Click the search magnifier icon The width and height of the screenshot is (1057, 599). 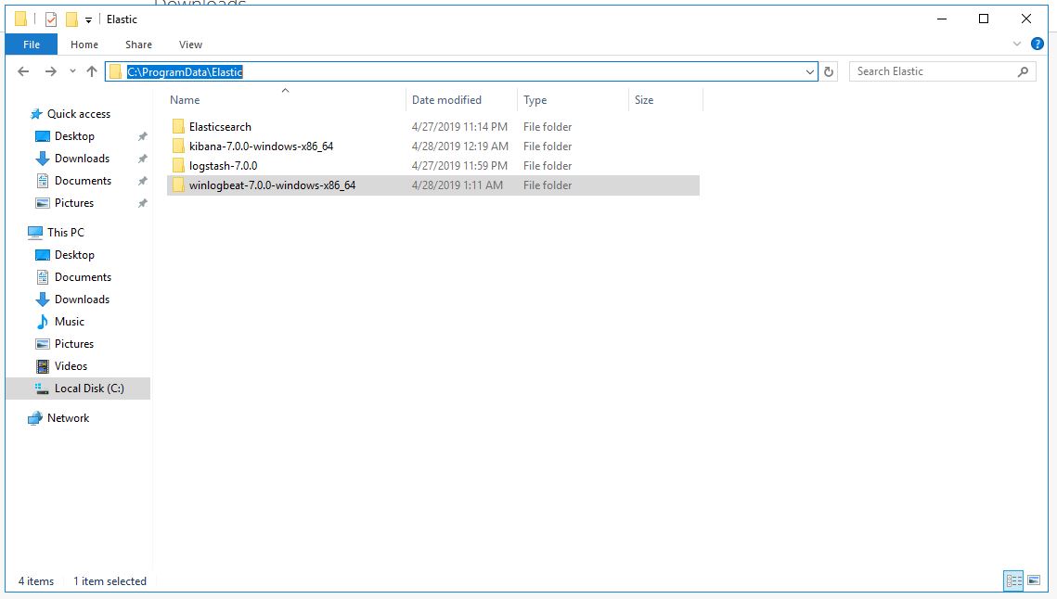coord(1023,71)
